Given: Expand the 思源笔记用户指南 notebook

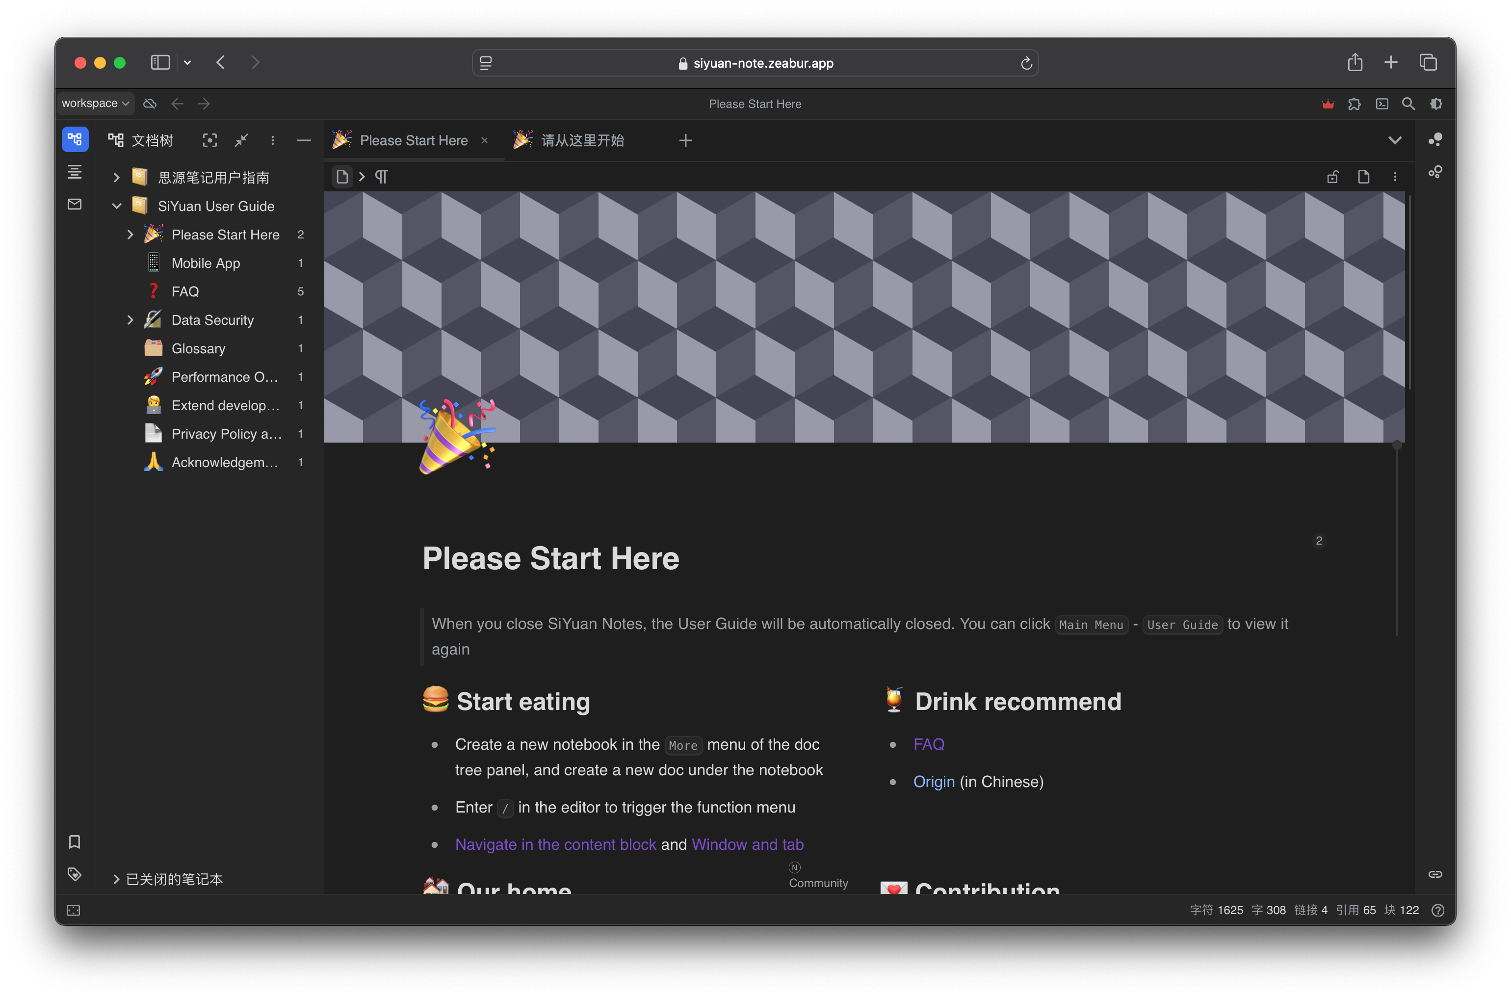Looking at the screenshot, I should click(x=116, y=178).
